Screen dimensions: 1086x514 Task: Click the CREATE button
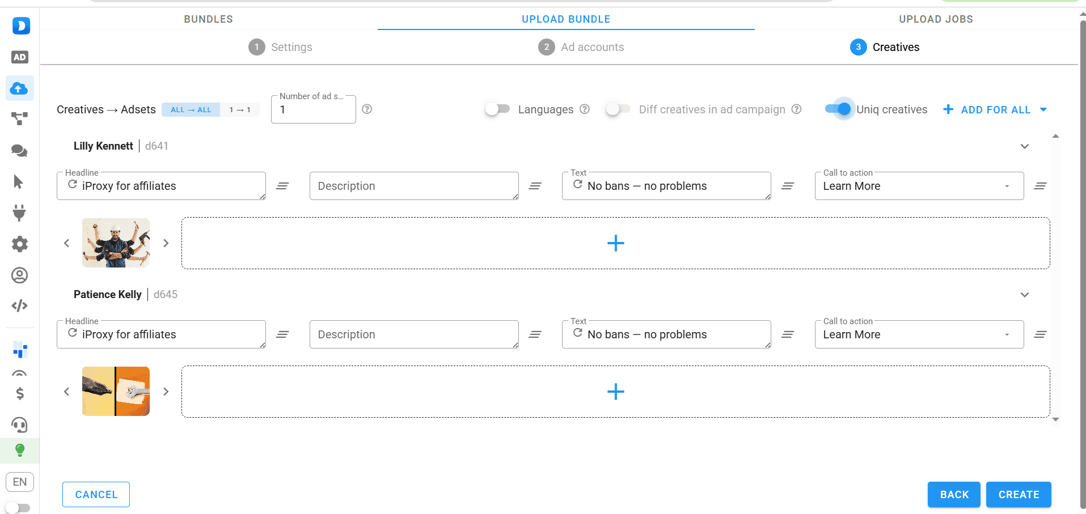point(1018,495)
